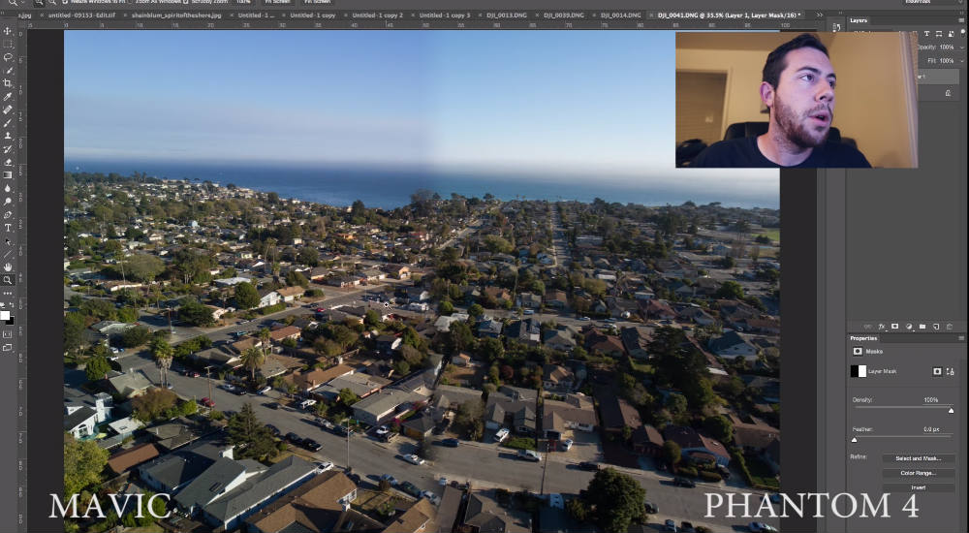Select the Healing Brush tool
The width and height of the screenshot is (969, 533).
pyautogui.click(x=8, y=110)
